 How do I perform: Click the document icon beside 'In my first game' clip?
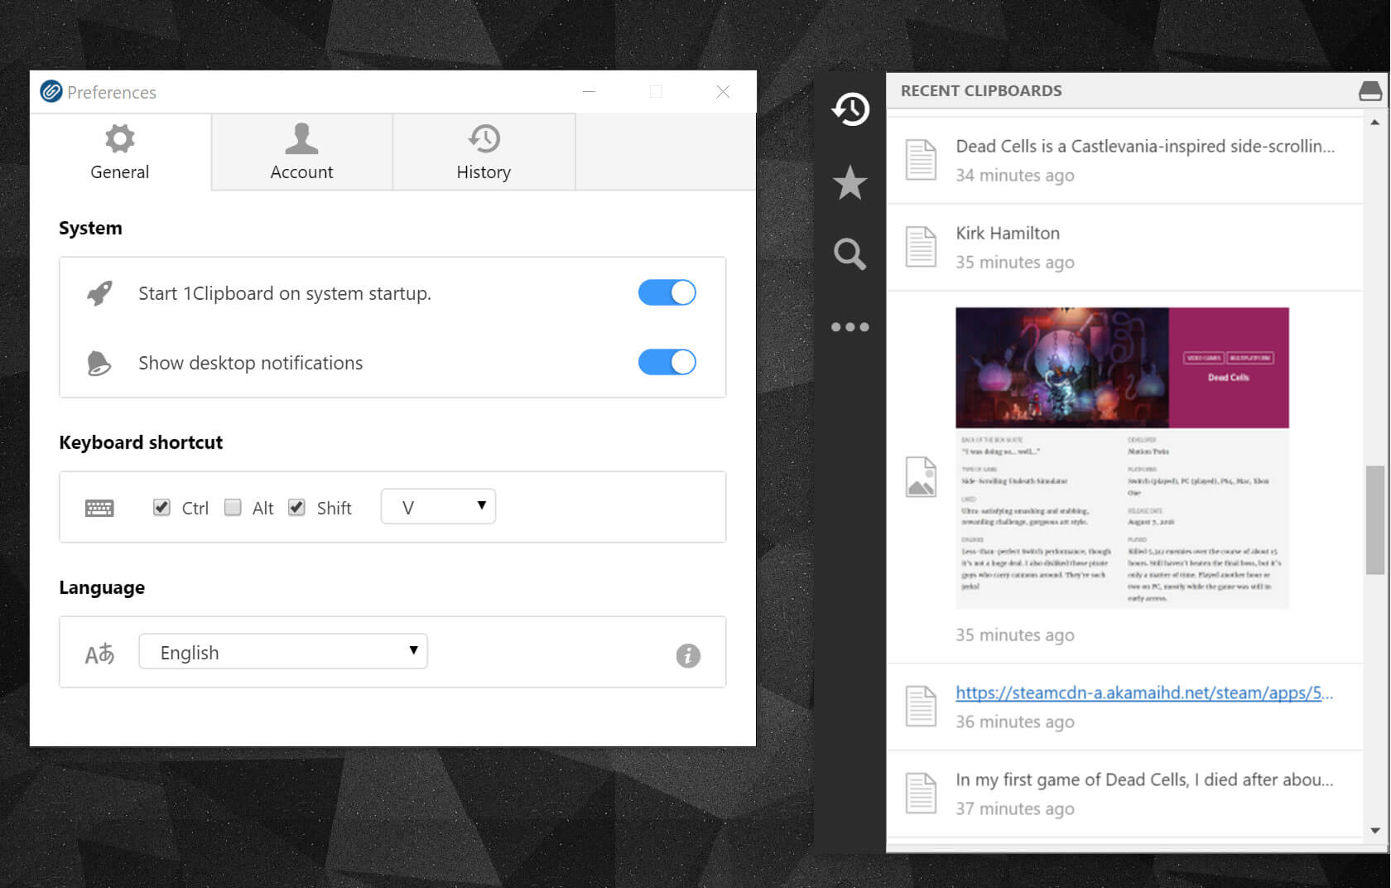(x=921, y=794)
